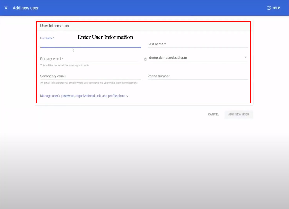289x209 pixels.
Task: Click the Secondary email field
Action: click(x=90, y=76)
